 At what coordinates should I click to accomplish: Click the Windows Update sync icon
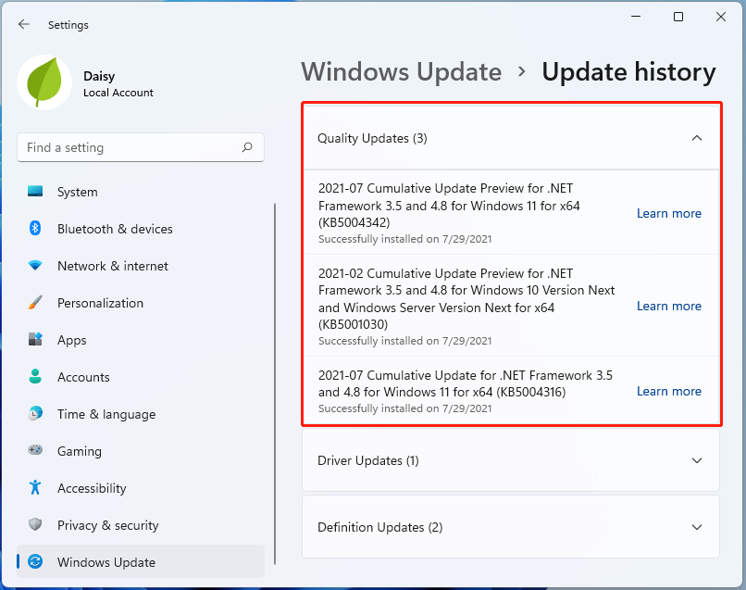35,561
